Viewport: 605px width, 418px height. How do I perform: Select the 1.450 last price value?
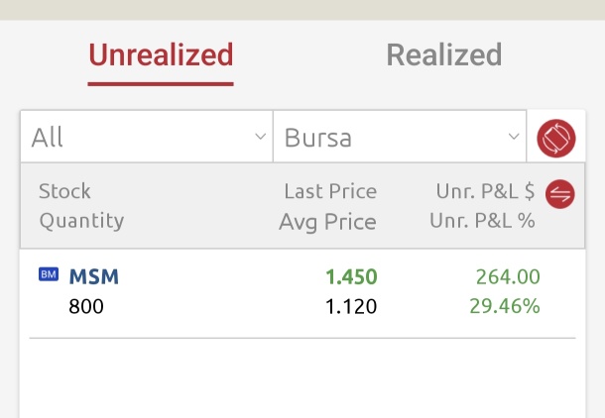click(351, 276)
